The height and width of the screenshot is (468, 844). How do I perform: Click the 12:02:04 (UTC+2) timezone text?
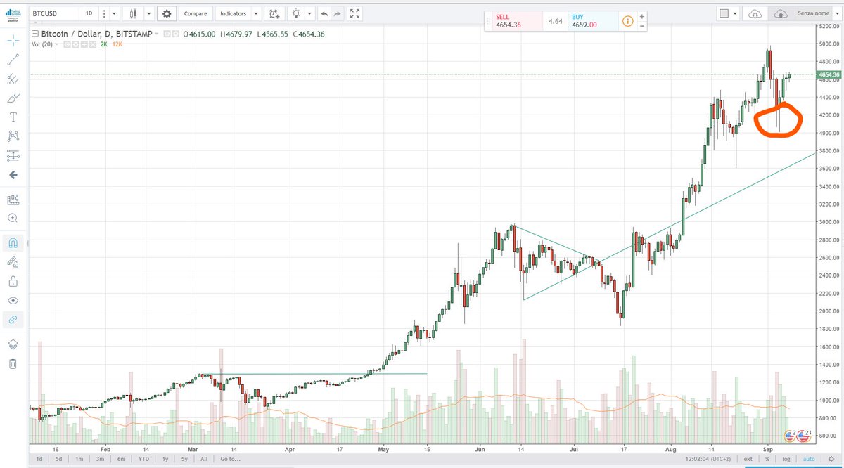(707, 459)
